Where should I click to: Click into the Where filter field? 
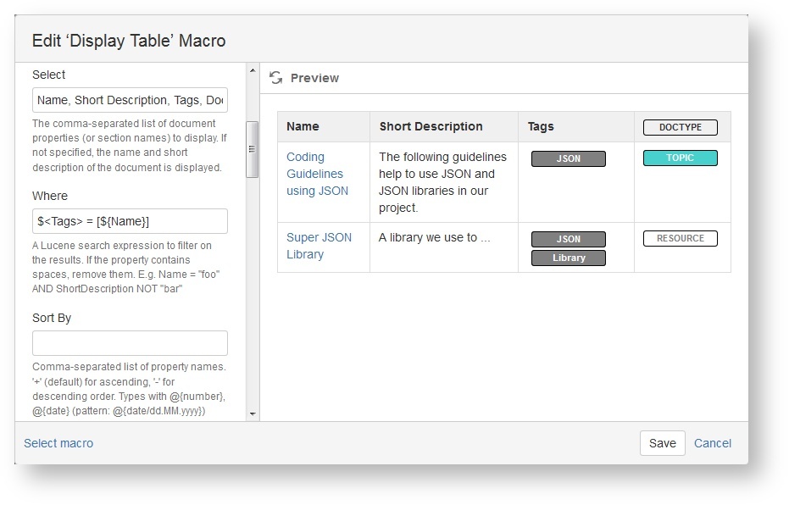[x=130, y=221]
